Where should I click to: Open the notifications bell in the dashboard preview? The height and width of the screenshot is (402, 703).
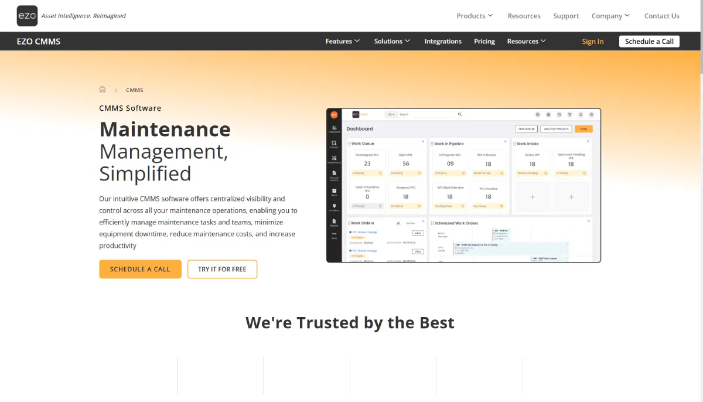(581, 115)
